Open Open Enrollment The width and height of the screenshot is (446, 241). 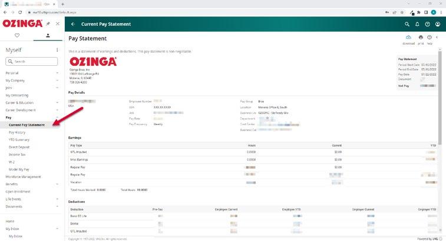pos(18,192)
